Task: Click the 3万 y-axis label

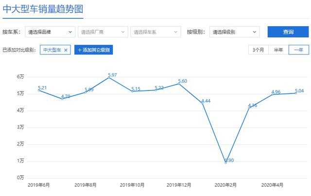Action: tap(20, 127)
